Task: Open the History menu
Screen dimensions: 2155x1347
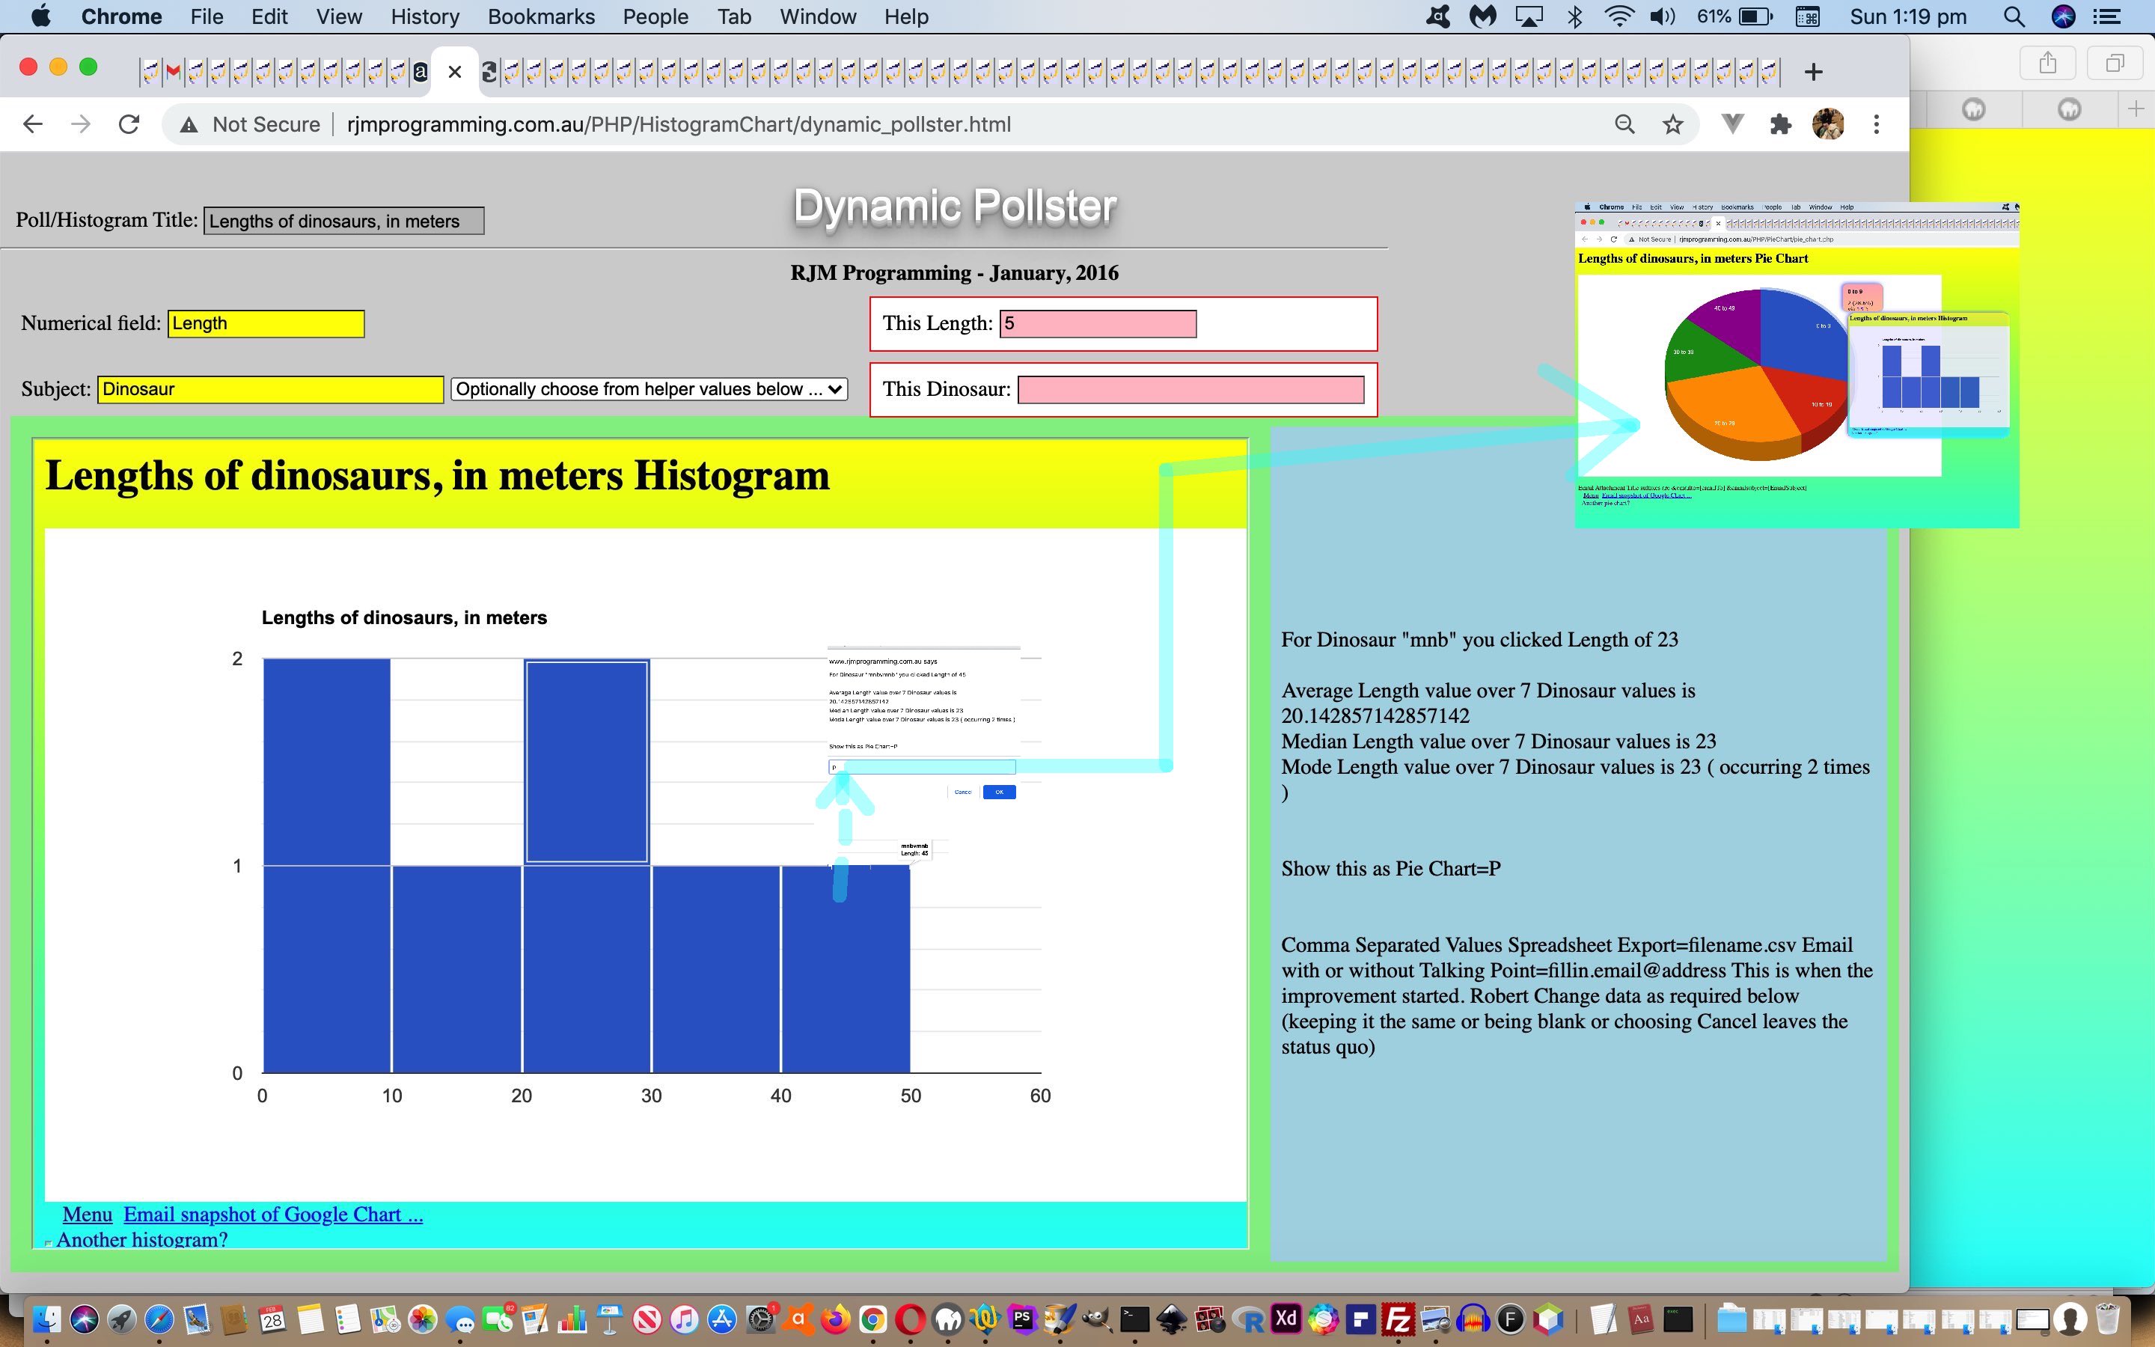Action: click(x=425, y=16)
